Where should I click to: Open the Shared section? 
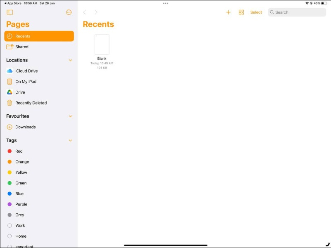(x=39, y=47)
